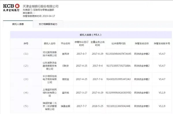The height and width of the screenshot is (114, 173).
Task: Click V1.1.9 in the 盈欢钱 row
Action: coord(162,93)
